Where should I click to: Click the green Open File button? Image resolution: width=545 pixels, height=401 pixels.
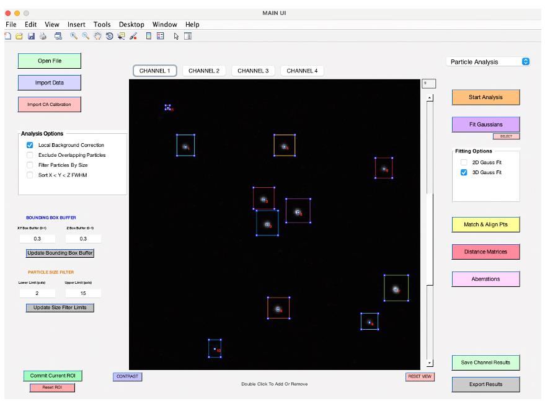tap(50, 61)
